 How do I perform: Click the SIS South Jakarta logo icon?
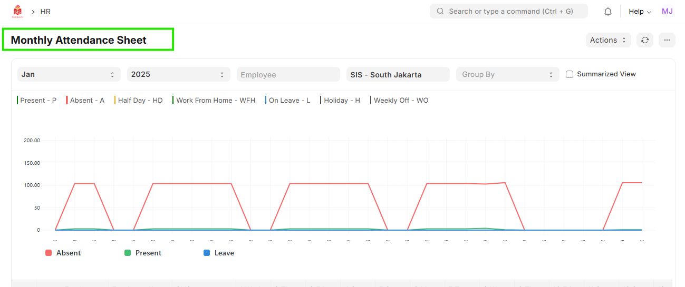pyautogui.click(x=17, y=11)
